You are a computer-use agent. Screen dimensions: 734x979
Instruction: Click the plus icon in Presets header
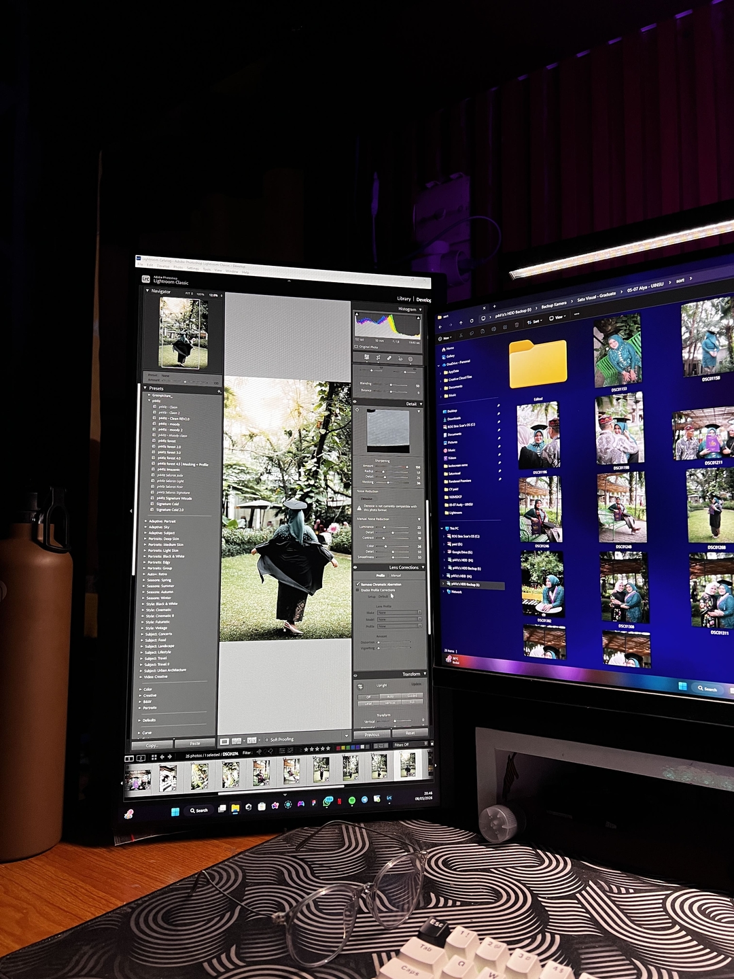219,391
